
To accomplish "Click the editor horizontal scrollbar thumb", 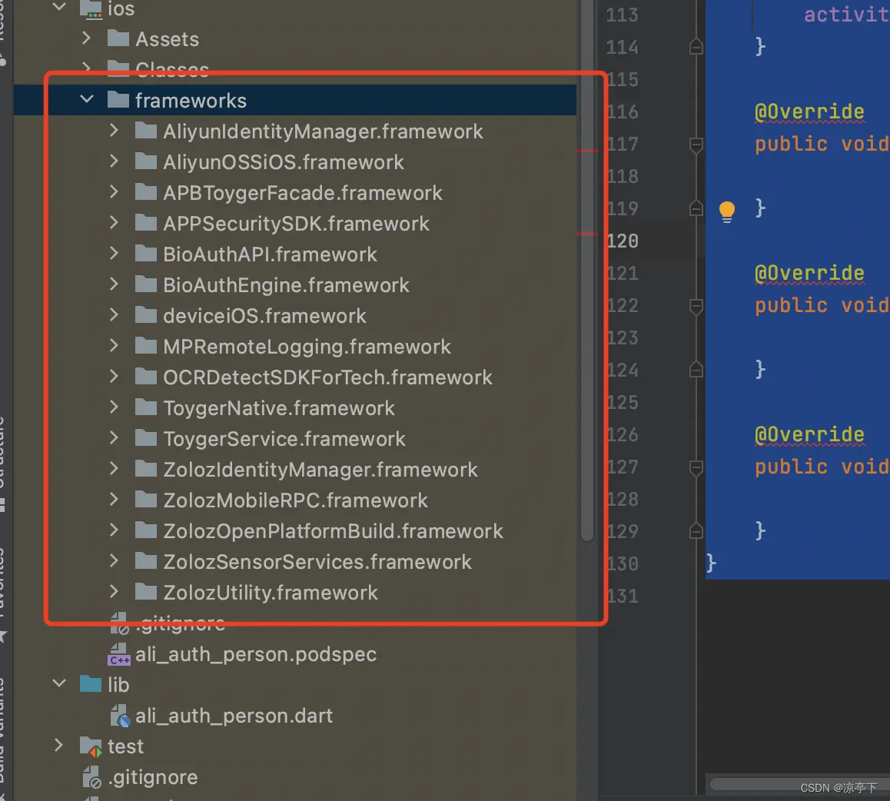I will coord(800,785).
